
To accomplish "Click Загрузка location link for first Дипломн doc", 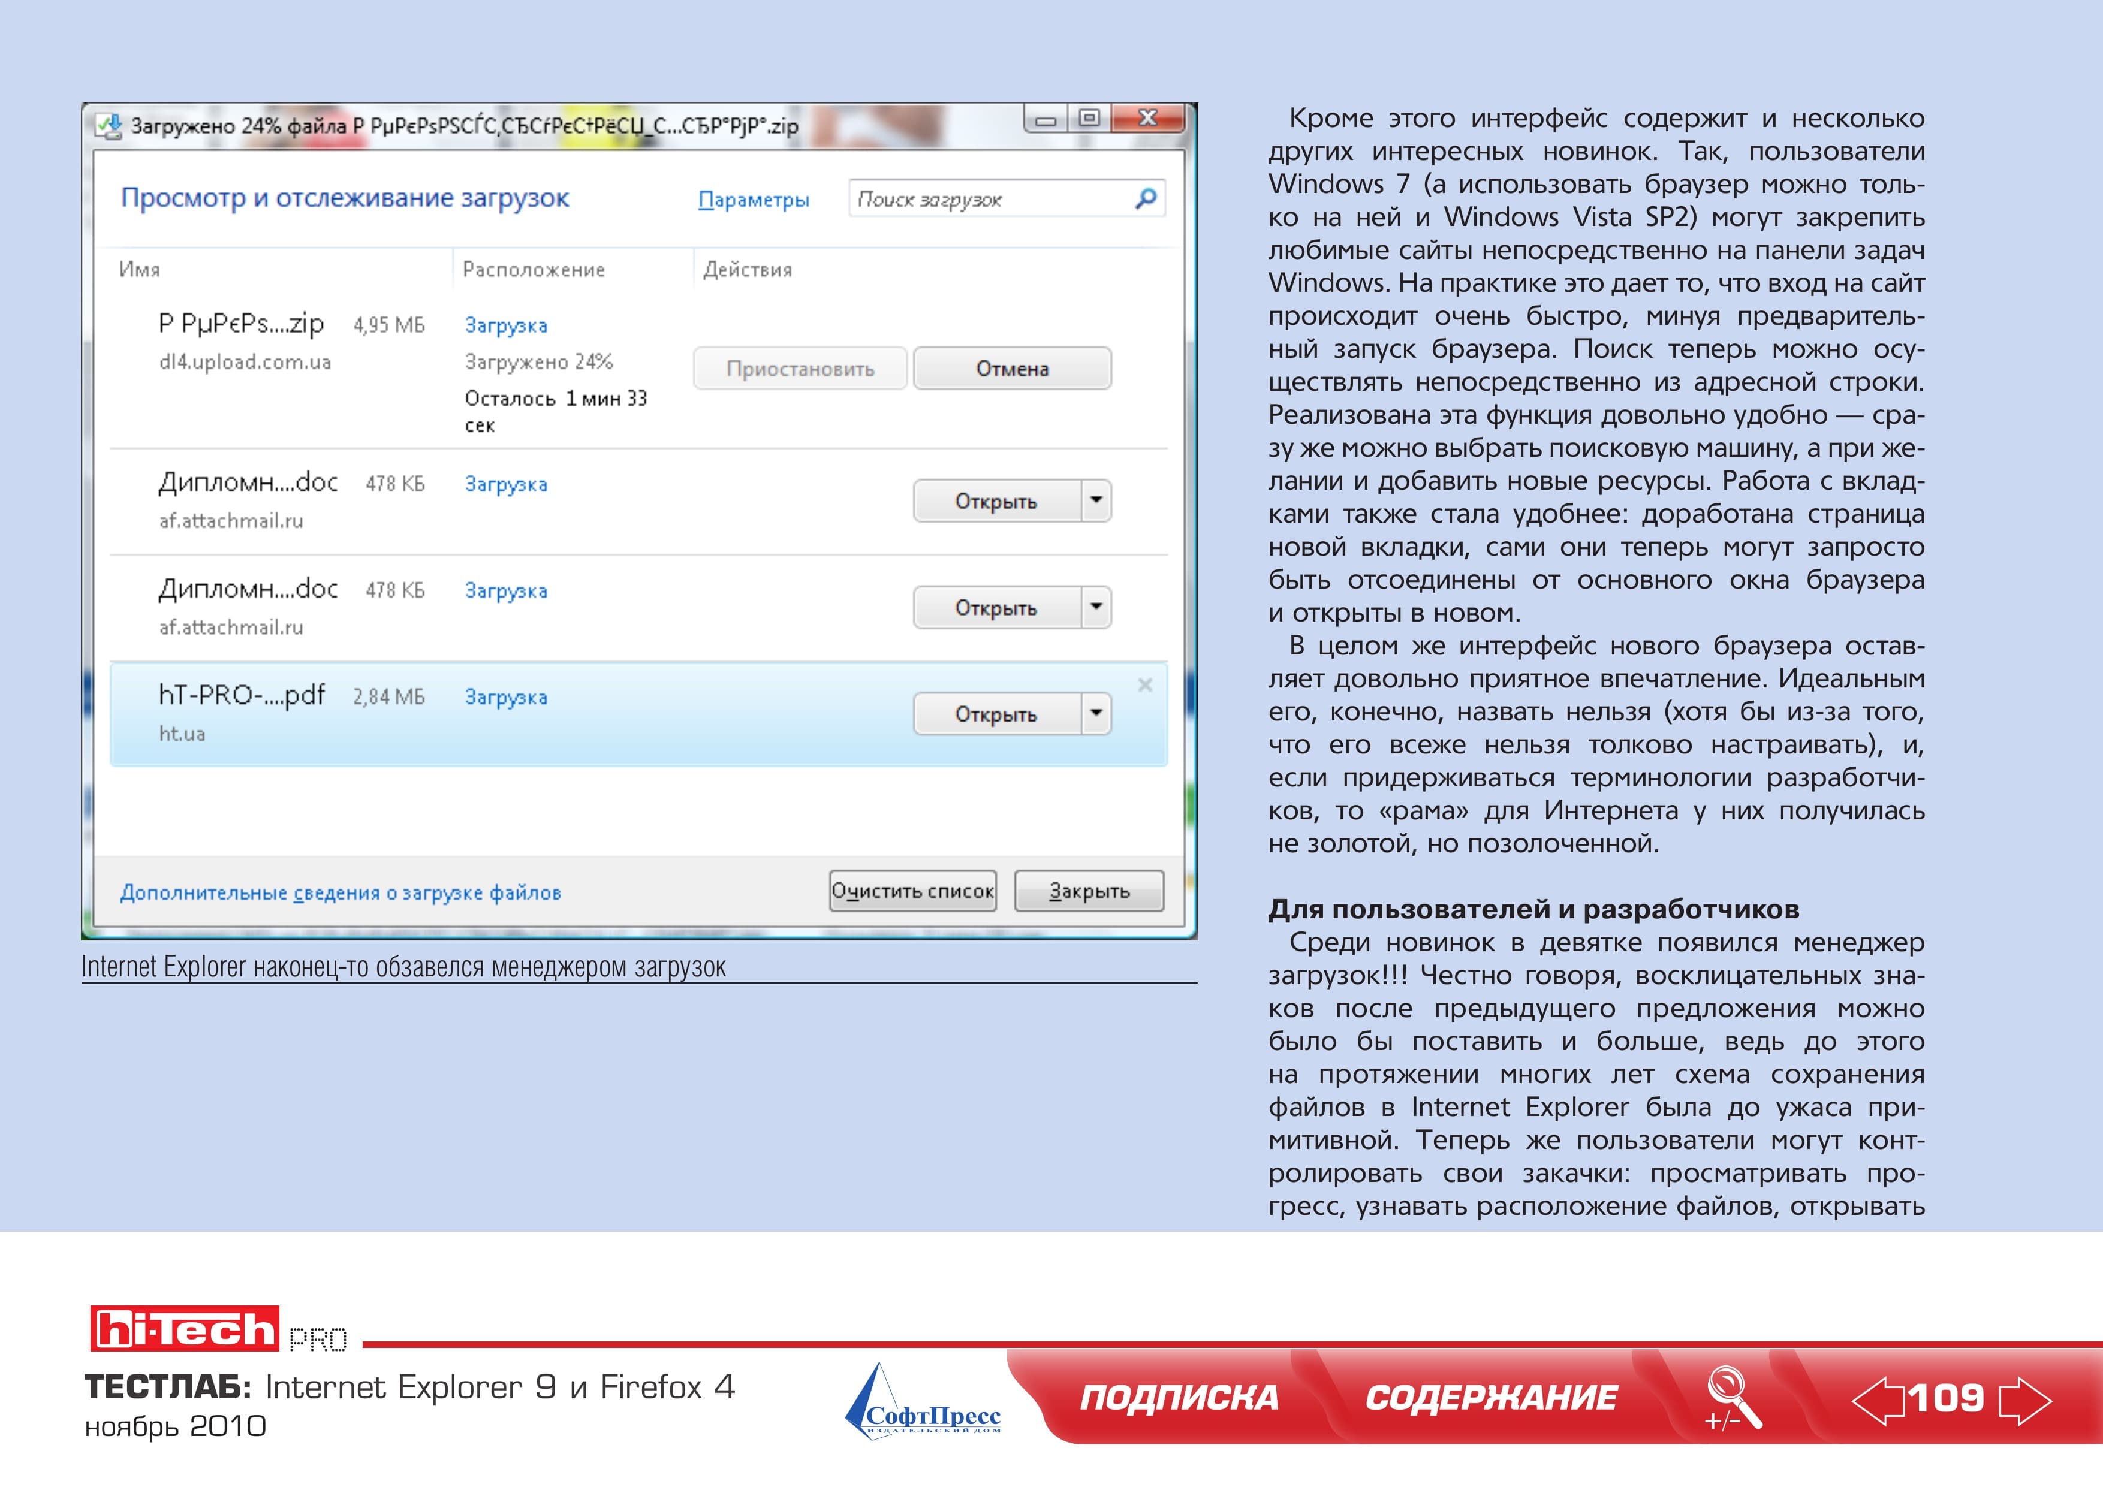I will tap(505, 484).
